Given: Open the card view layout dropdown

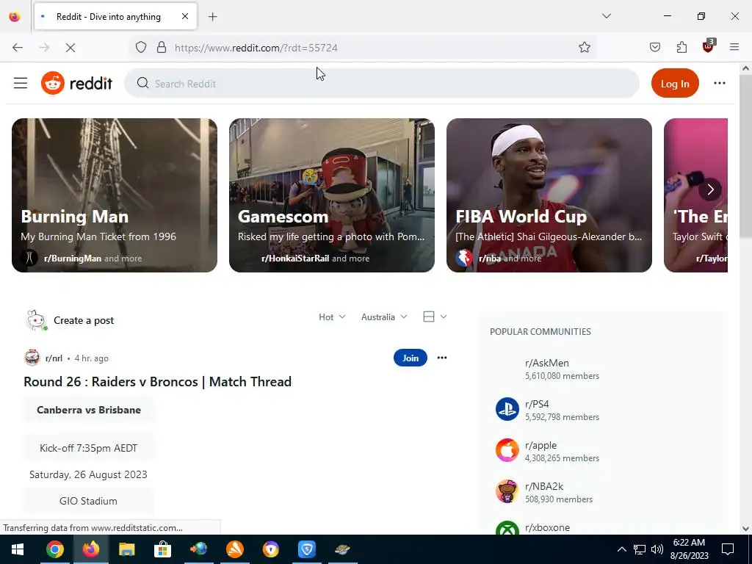Looking at the screenshot, I should [x=435, y=317].
